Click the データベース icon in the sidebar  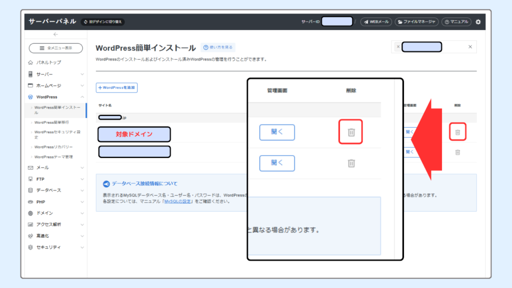point(29,190)
